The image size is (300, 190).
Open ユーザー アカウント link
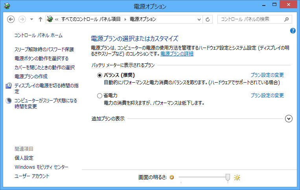(x=32, y=176)
